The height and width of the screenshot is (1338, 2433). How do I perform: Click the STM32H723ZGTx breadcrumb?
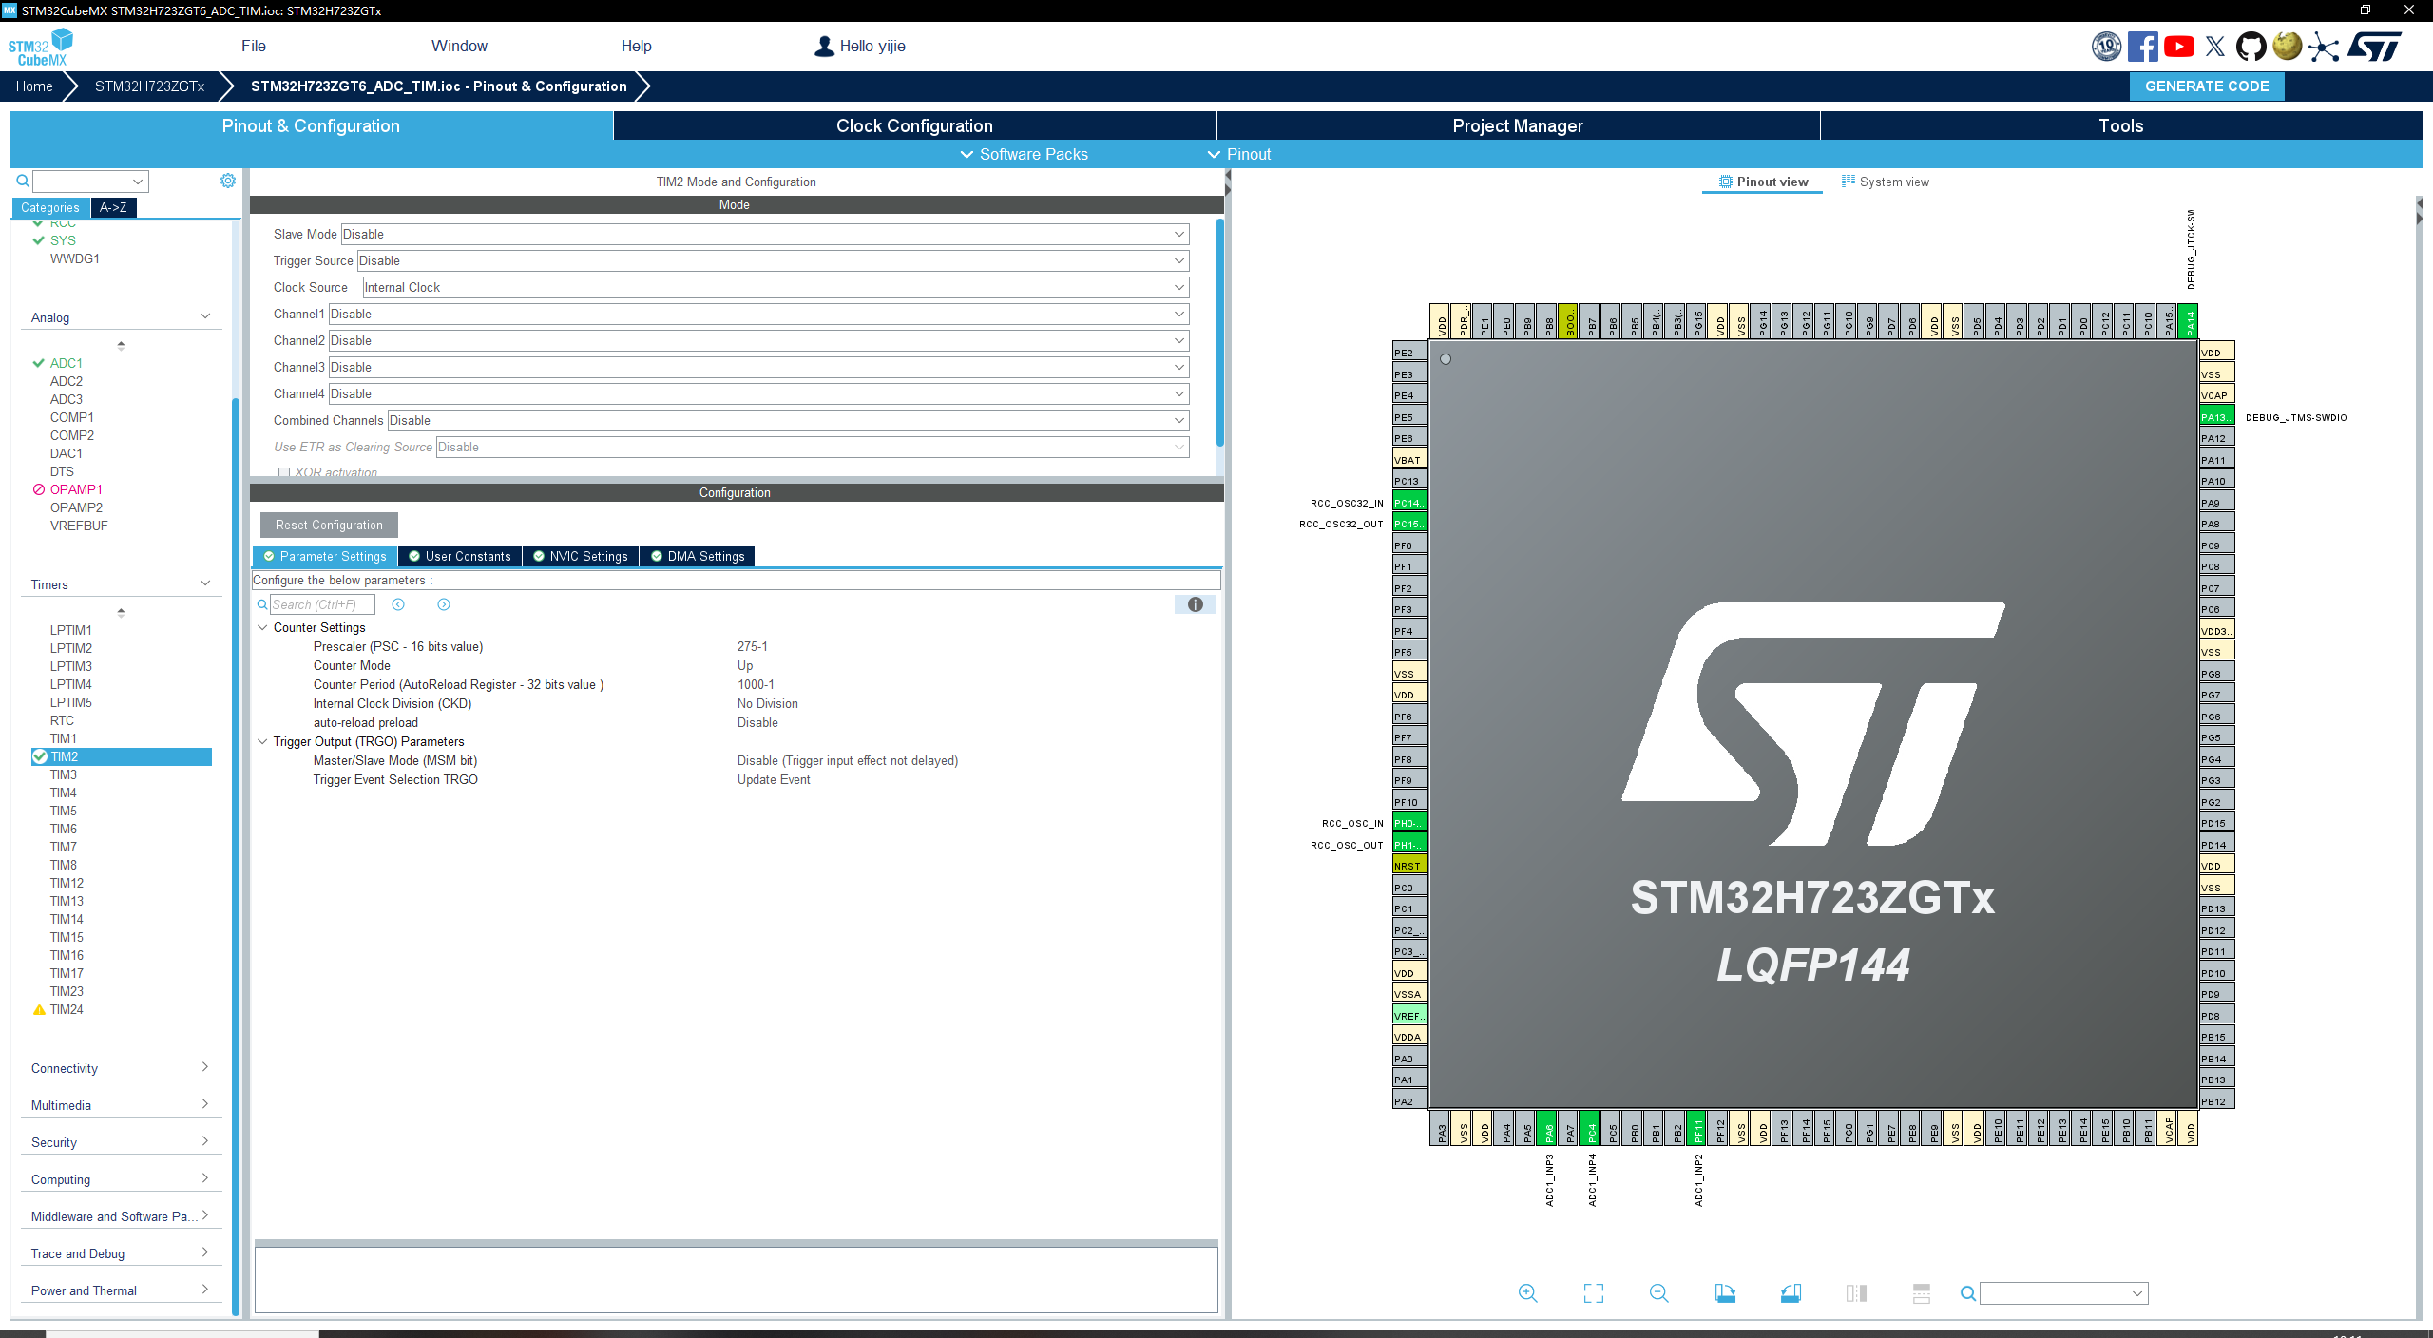149,86
